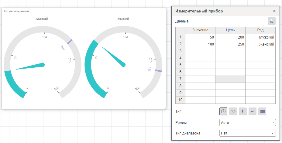Screen dimensions: 282x143
Task: Select the bullet graph gauge type
Action: [x=262, y=111]
